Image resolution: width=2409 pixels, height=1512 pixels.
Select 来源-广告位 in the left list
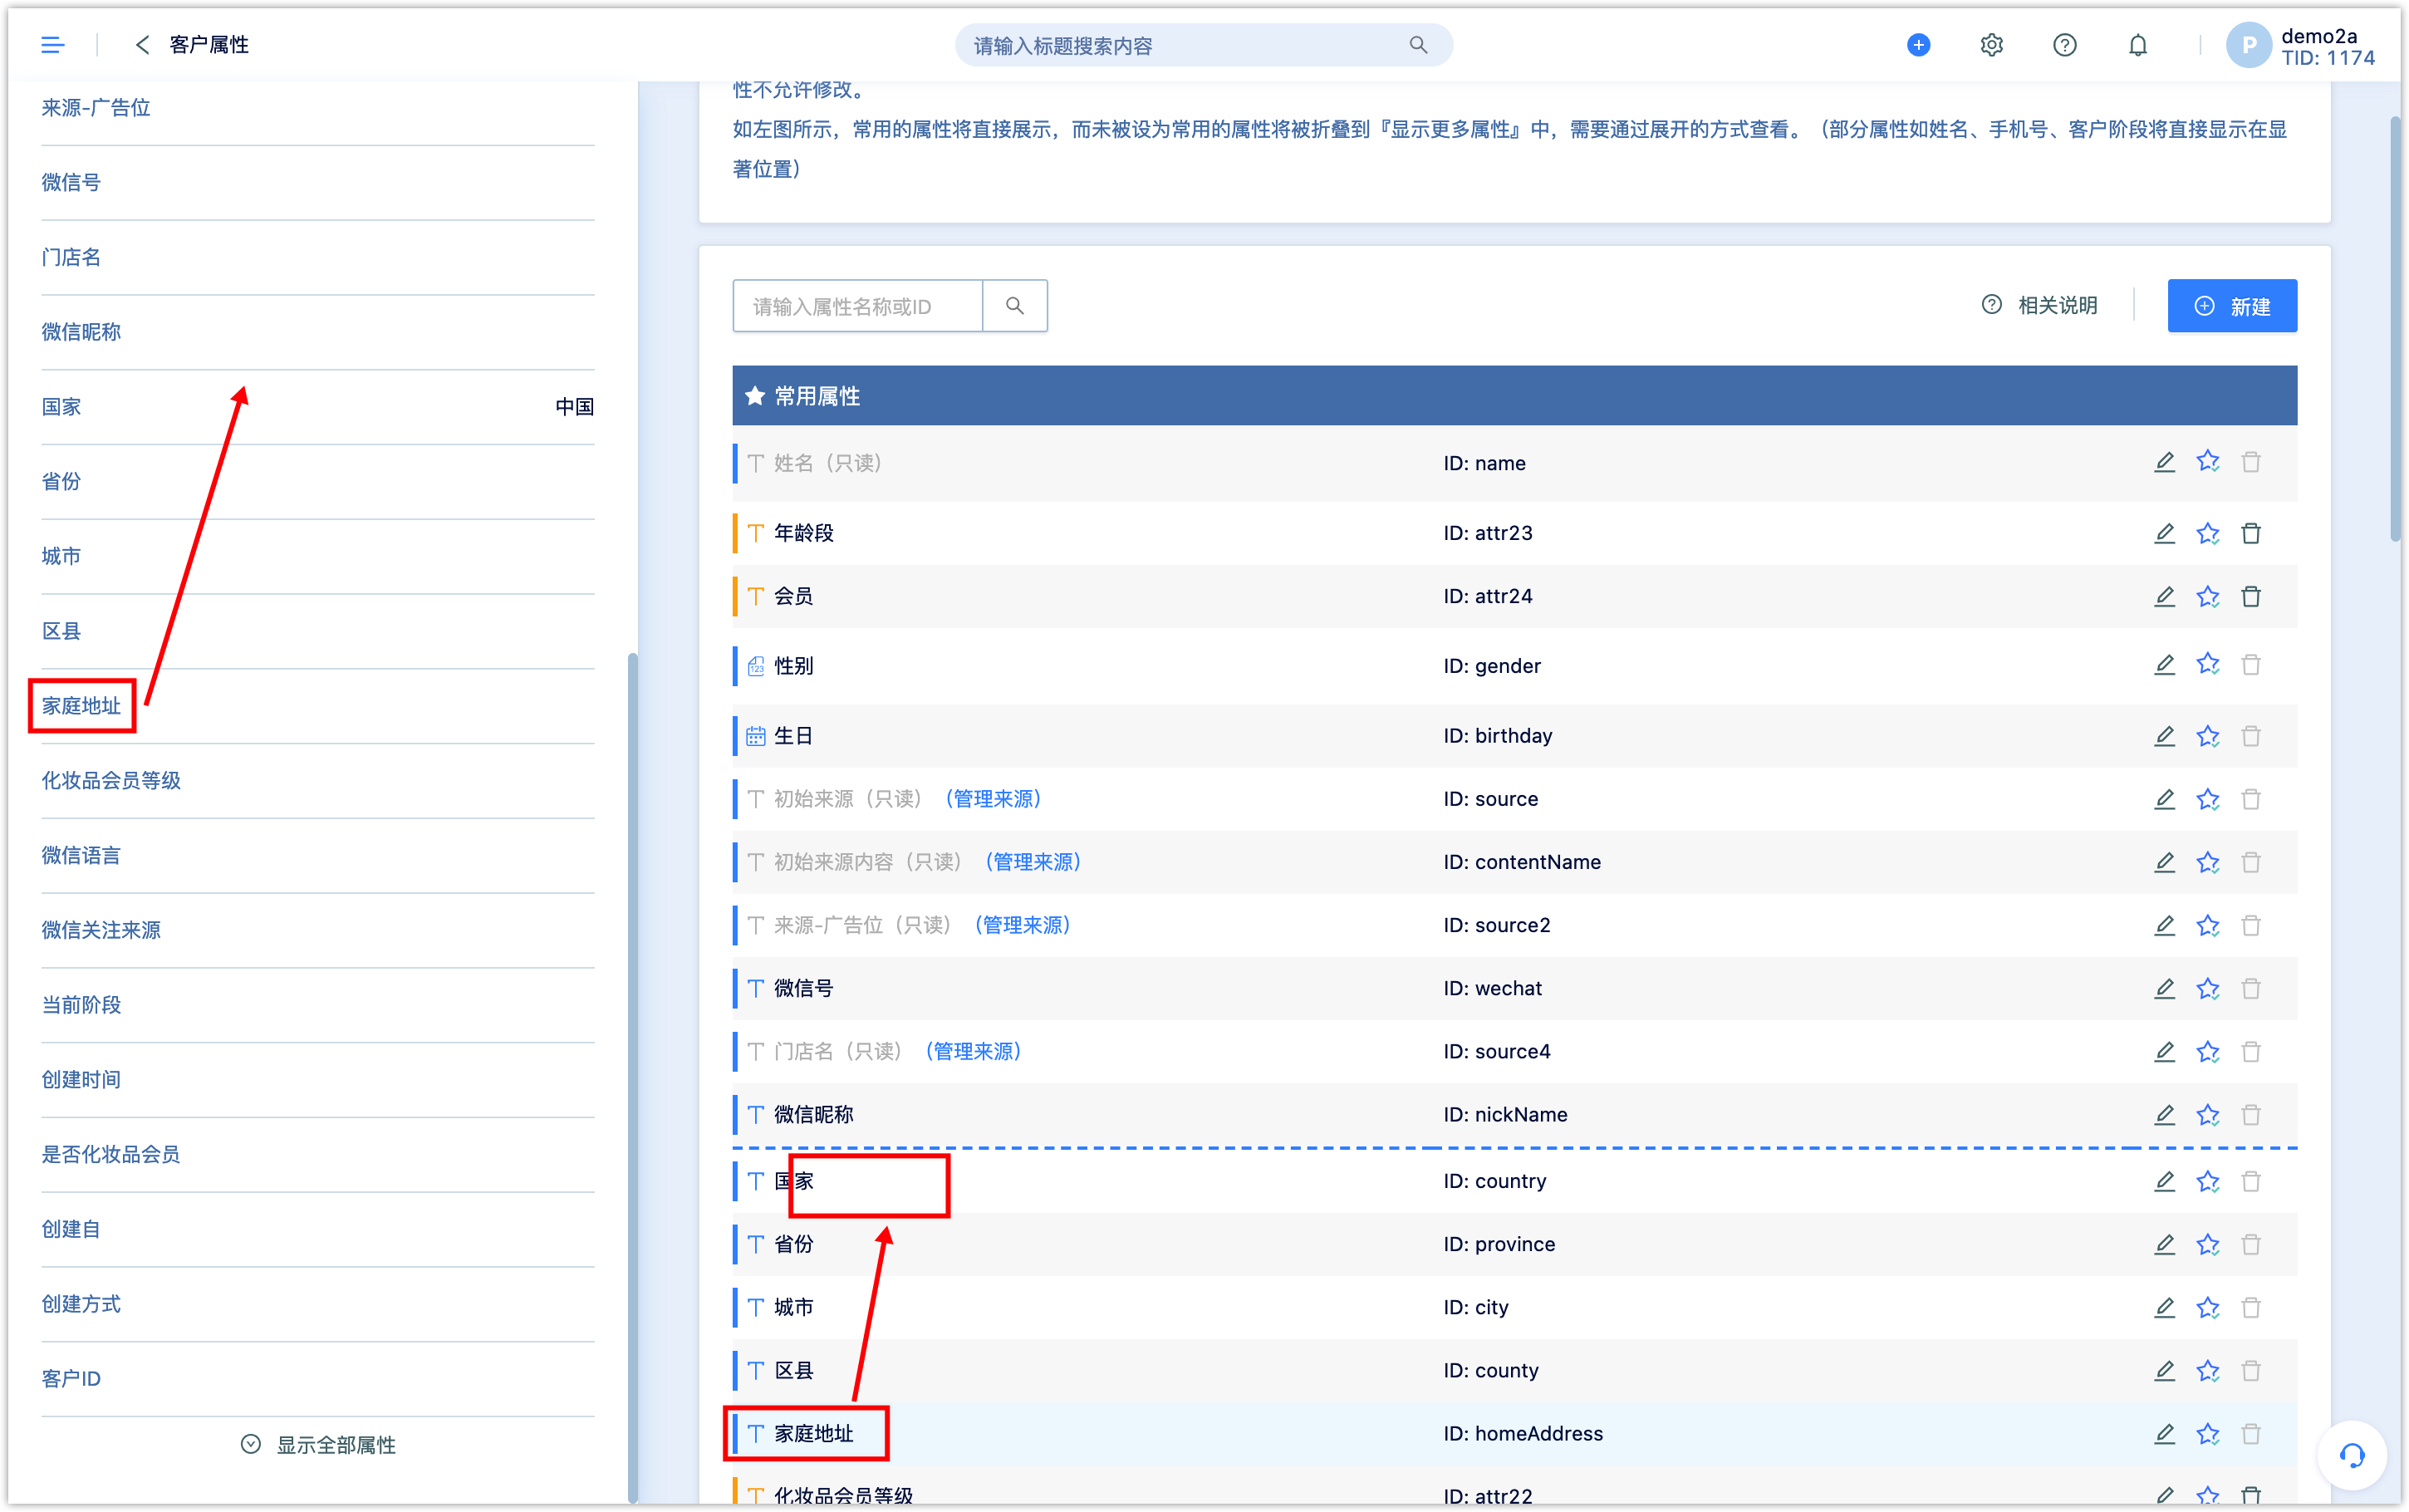click(96, 108)
